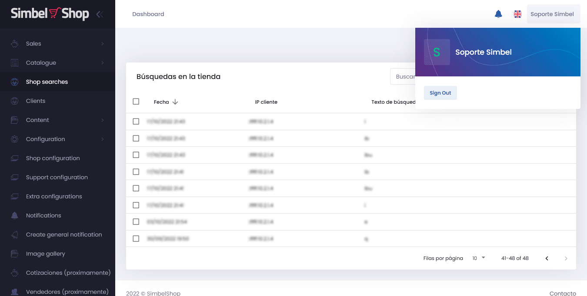
Task: Collapse sidebar using double chevron icon
Action: coord(100,14)
